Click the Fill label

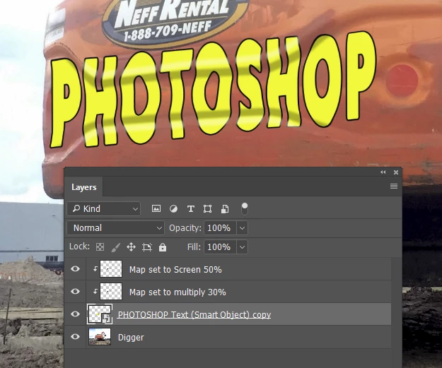coord(194,247)
